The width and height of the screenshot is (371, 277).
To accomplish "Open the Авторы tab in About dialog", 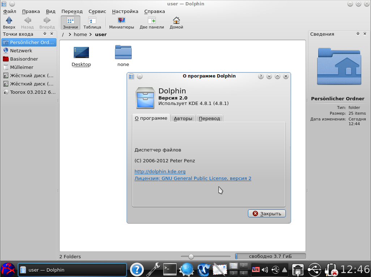I will (183, 118).
